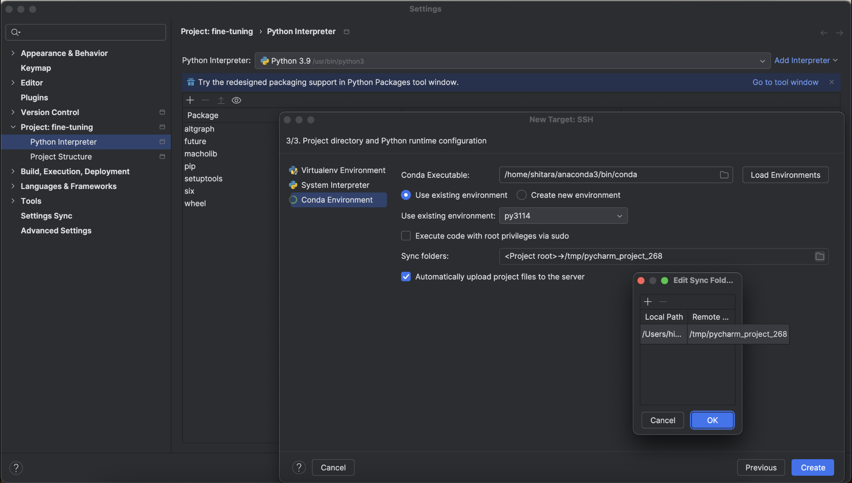
Task: Toggle the show early releases eye icon
Action: 236,100
